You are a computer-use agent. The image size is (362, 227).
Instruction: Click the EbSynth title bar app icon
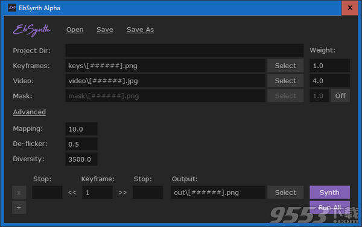[12, 8]
